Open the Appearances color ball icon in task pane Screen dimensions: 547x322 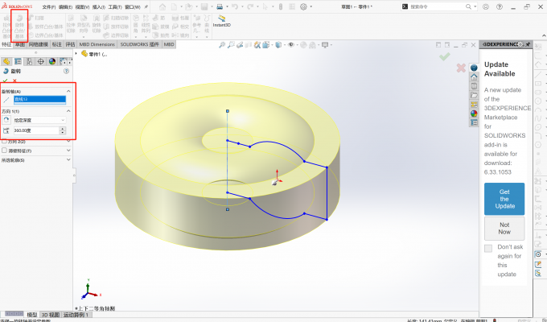474,114
